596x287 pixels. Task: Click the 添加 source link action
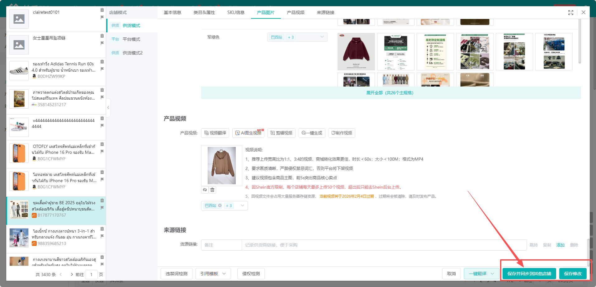point(561,245)
